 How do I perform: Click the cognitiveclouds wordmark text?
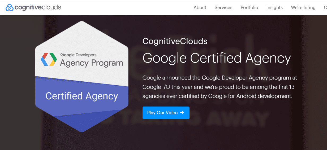pos(38,7)
